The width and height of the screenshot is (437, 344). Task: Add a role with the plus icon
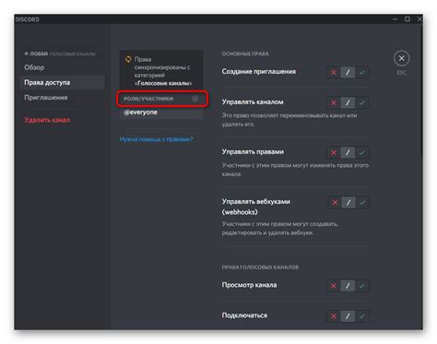195,99
